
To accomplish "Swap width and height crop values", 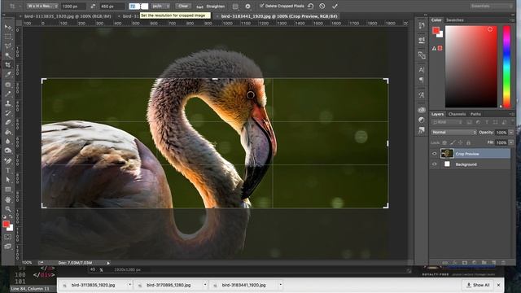I will 93,6.
